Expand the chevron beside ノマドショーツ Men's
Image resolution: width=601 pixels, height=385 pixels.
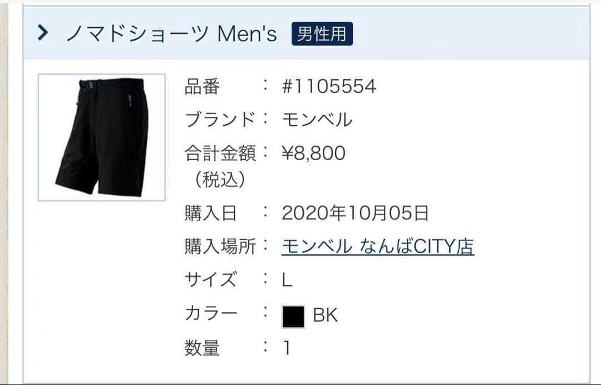click(43, 33)
